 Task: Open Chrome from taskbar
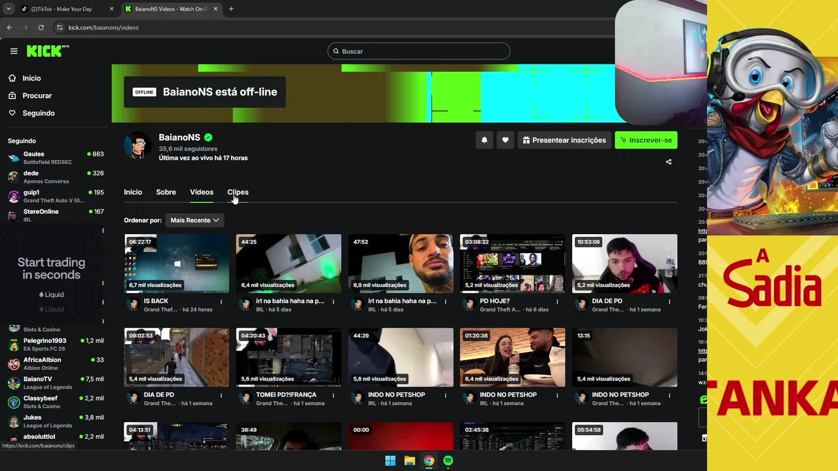(x=428, y=461)
